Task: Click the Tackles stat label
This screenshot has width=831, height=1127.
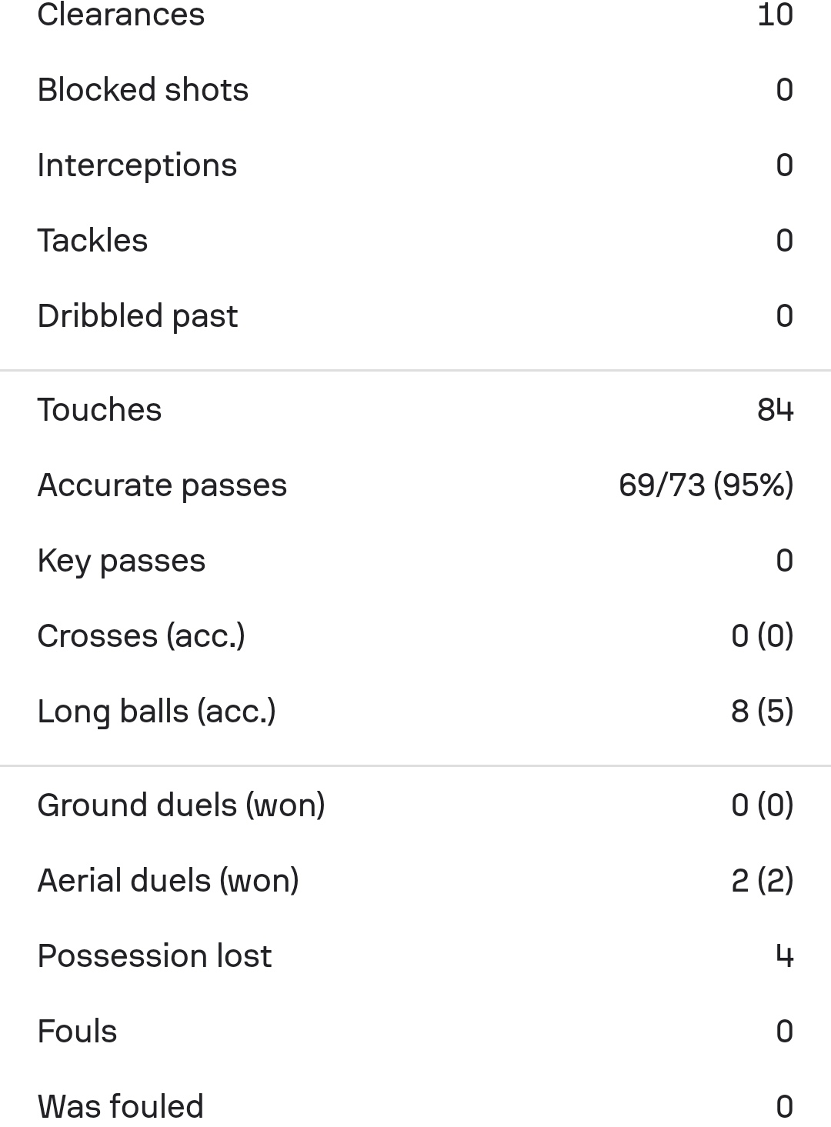Action: [x=92, y=241]
